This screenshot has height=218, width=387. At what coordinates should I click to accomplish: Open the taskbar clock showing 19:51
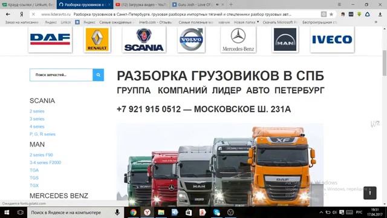375,213
